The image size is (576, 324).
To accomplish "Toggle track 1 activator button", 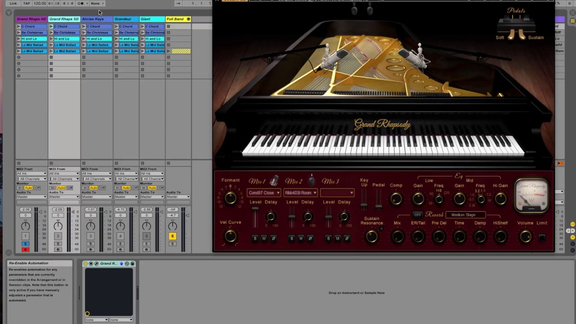I will [25, 236].
